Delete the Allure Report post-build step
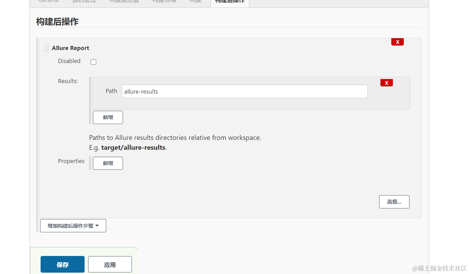 click(x=397, y=42)
